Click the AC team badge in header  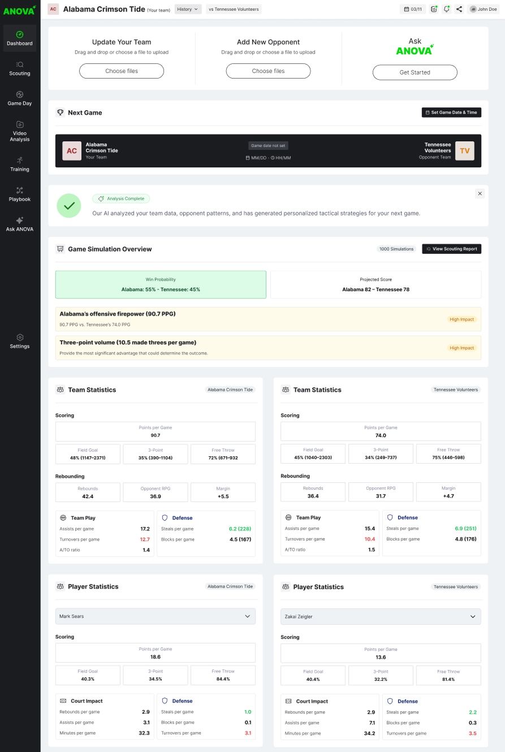[x=53, y=9]
